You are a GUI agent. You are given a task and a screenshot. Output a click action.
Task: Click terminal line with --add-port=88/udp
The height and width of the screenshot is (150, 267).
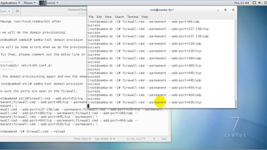click(x=144, y=22)
